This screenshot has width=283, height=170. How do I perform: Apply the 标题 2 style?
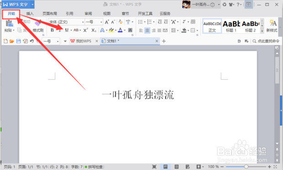click(x=251, y=26)
